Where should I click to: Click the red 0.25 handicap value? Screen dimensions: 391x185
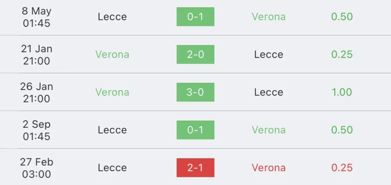pyautogui.click(x=342, y=167)
